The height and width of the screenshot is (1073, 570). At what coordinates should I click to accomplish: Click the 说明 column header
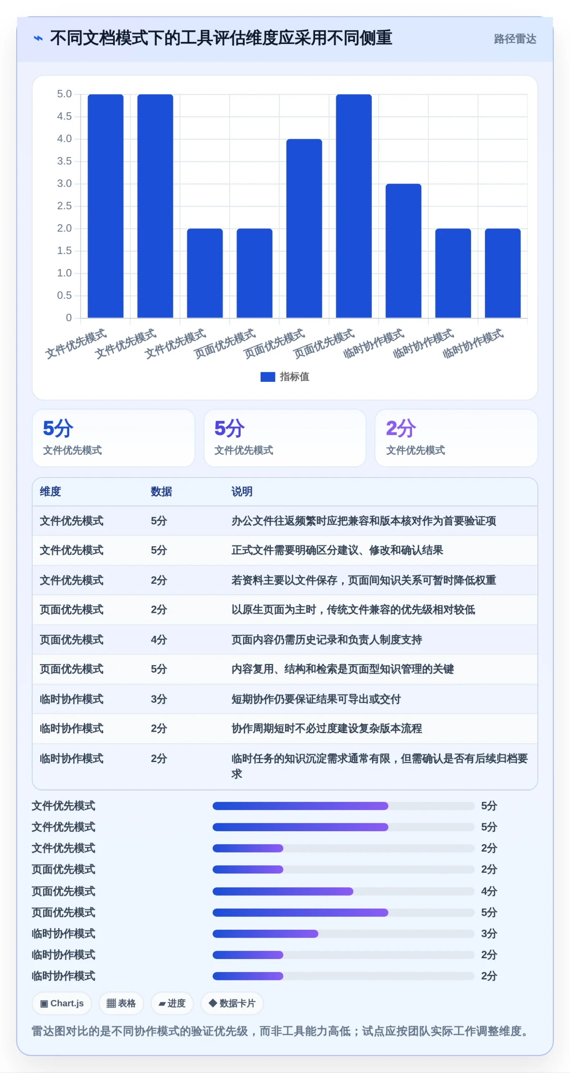coord(242,492)
